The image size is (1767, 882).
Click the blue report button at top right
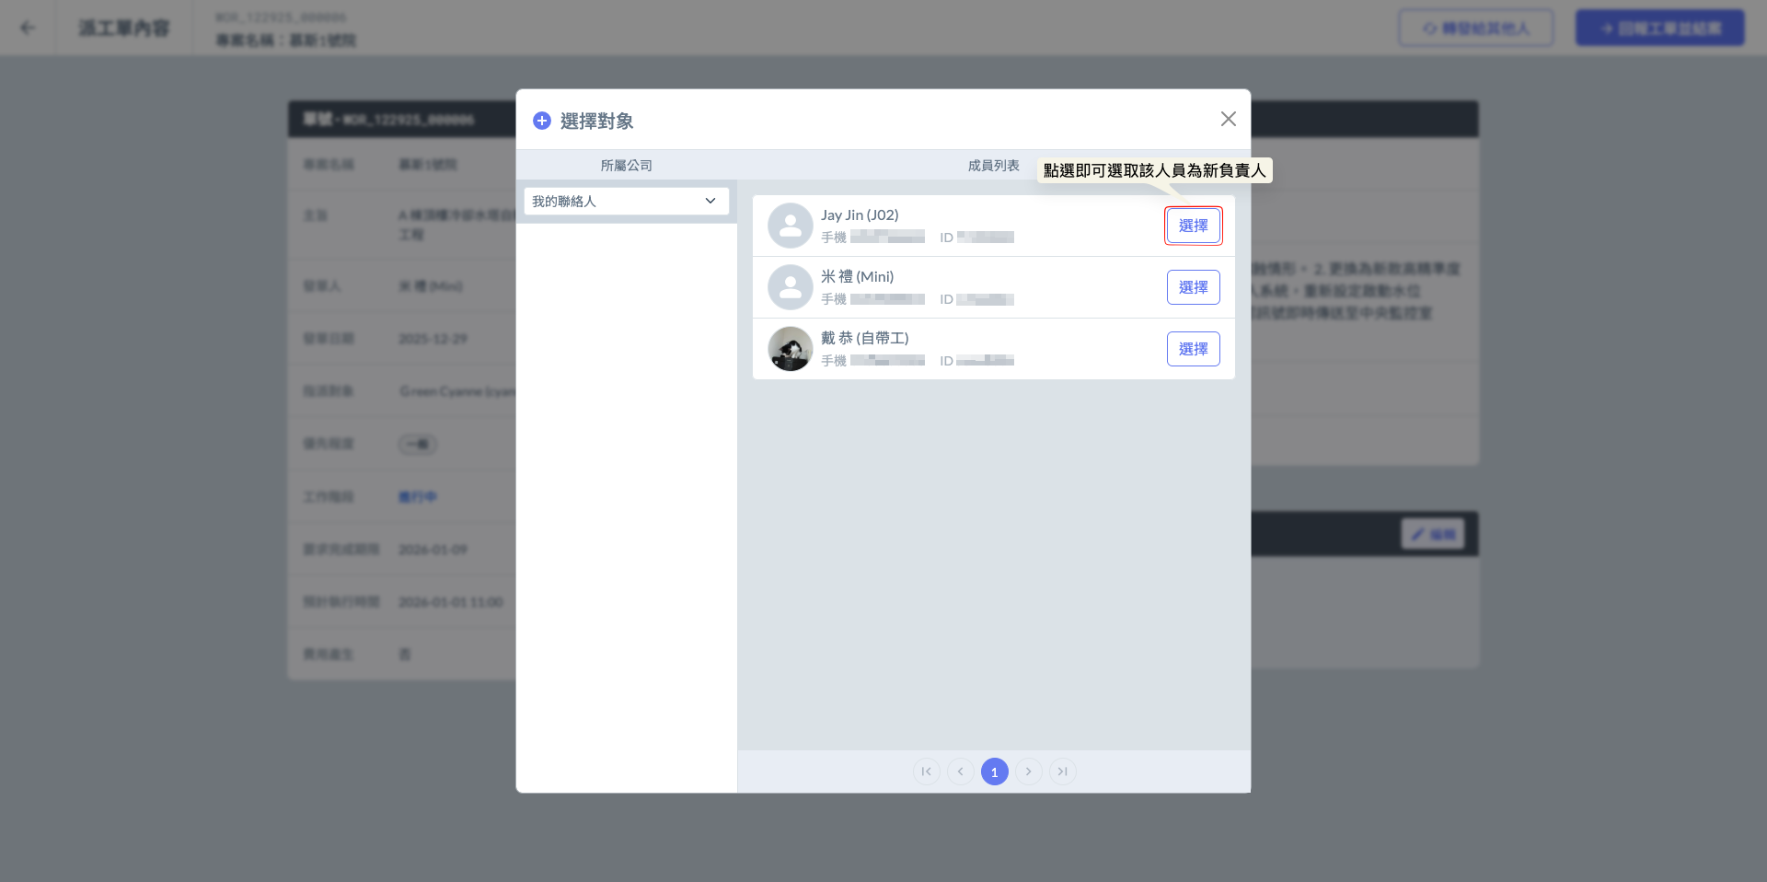(1659, 28)
